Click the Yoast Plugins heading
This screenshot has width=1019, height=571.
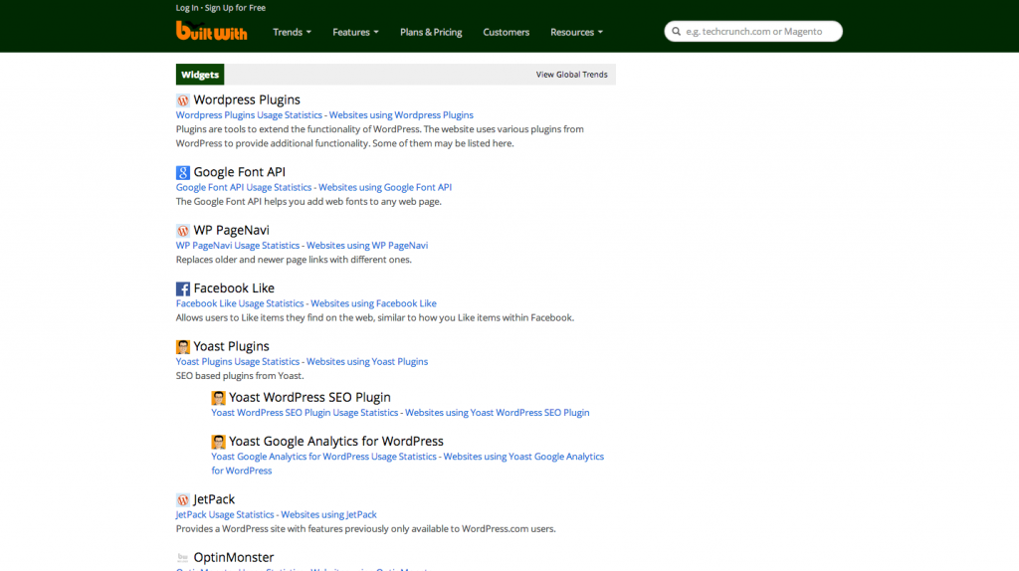pos(231,347)
